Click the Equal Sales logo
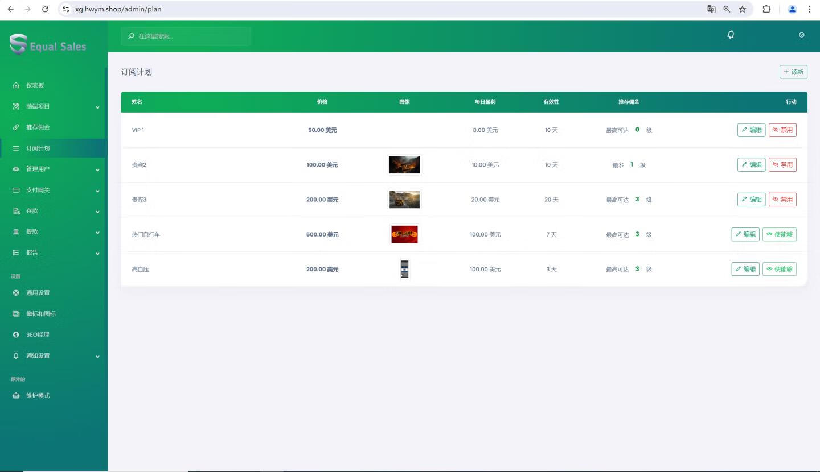The height and width of the screenshot is (472, 820). coord(48,45)
